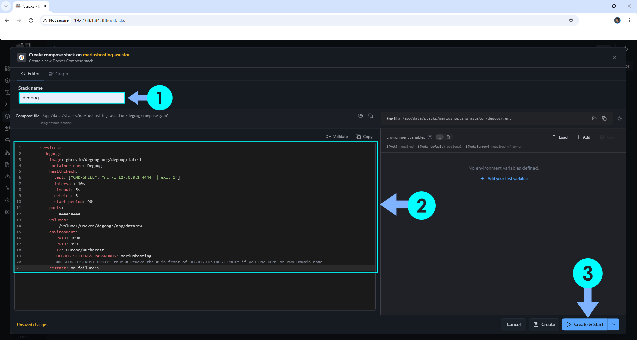637x340 pixels.
Task: Cancel the stack creation
Action: click(513, 324)
